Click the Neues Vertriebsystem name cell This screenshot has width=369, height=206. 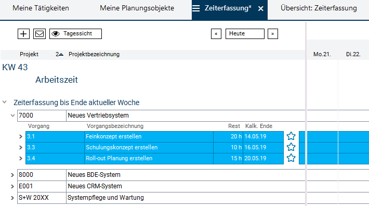186,115
